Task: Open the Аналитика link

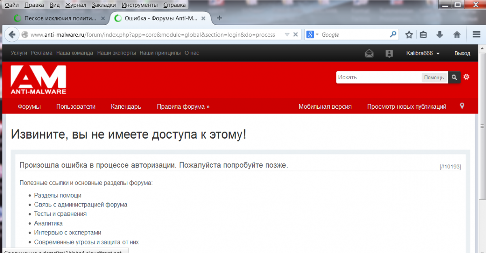Action: tap(48, 223)
